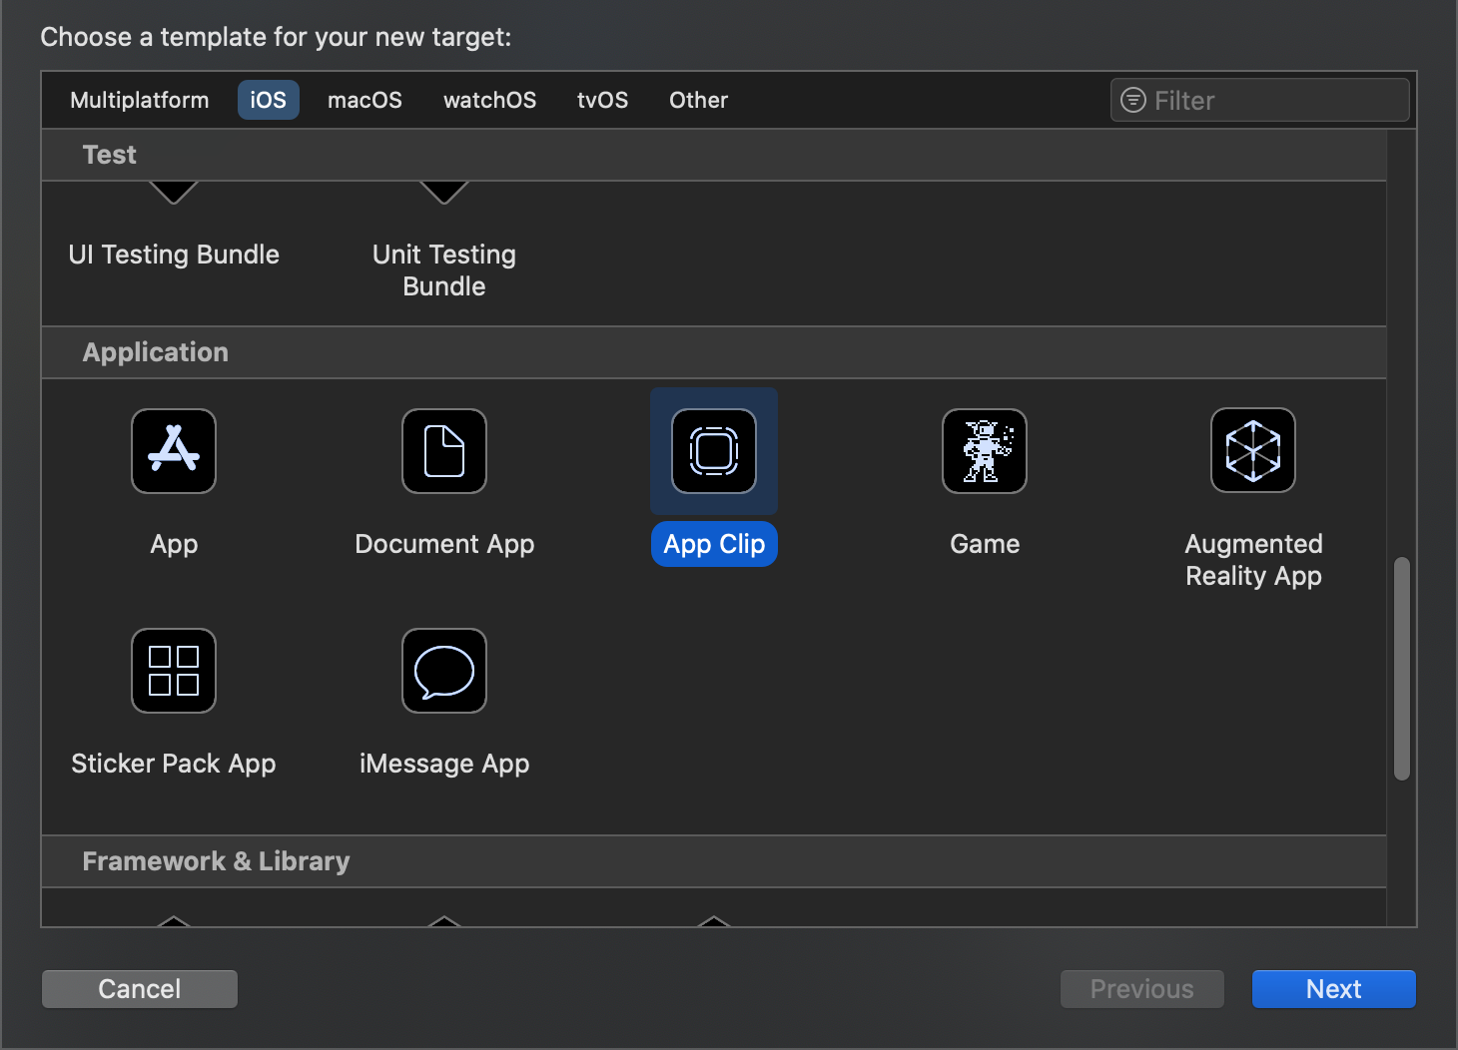Select the iMessage App icon
This screenshot has width=1458, height=1050.
click(x=444, y=671)
